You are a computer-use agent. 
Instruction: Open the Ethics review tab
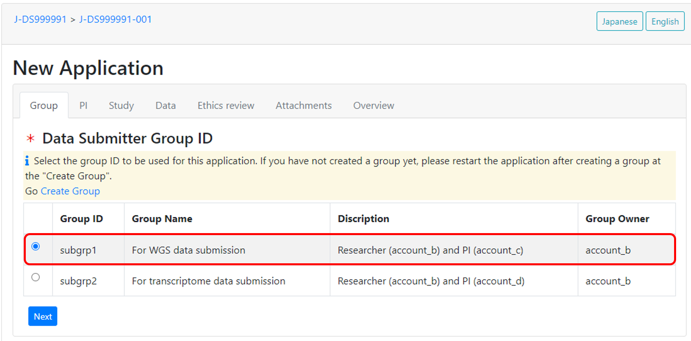click(x=226, y=105)
